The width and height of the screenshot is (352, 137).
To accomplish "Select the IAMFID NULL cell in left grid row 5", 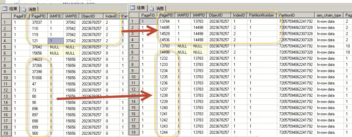I will [56, 47].
